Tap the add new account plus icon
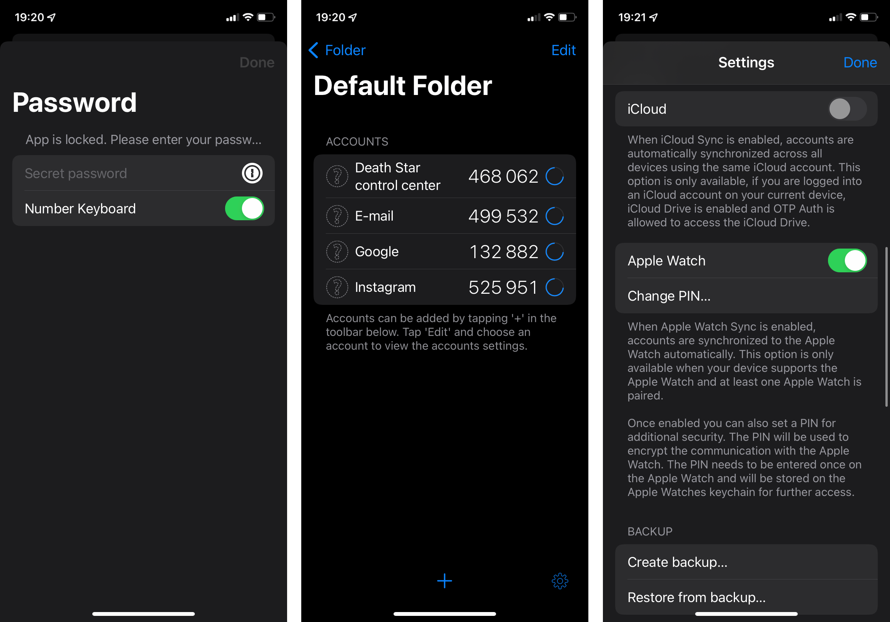890x622 pixels. [x=445, y=580]
